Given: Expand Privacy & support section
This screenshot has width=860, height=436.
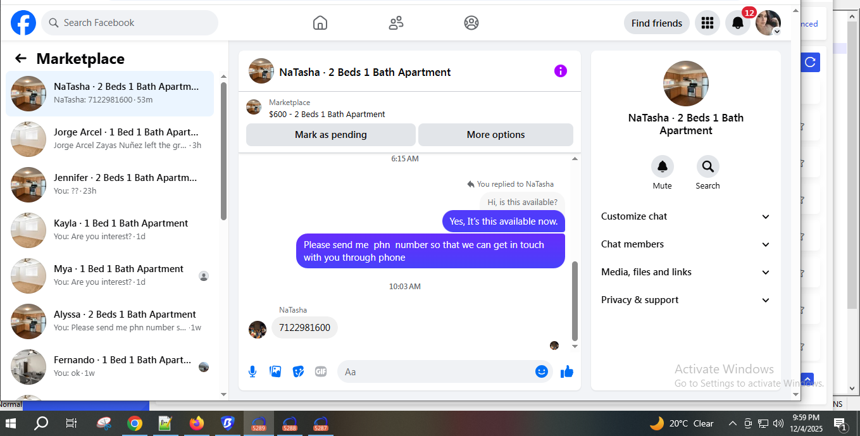Looking at the screenshot, I should coord(685,300).
